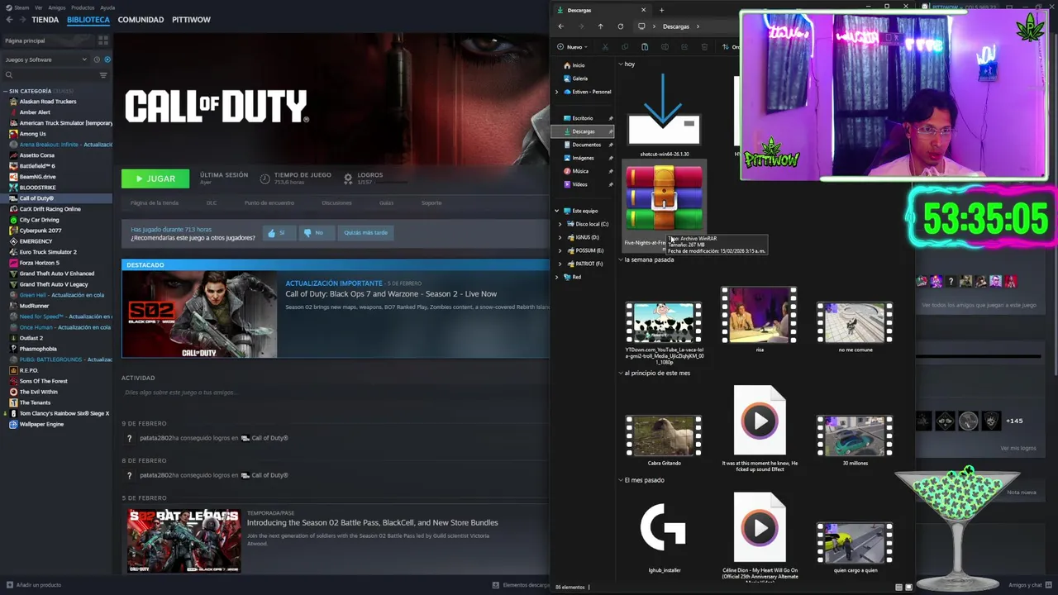The image size is (1058, 595).
Task: Select the shotcut-win64 installer file
Action: point(664,116)
